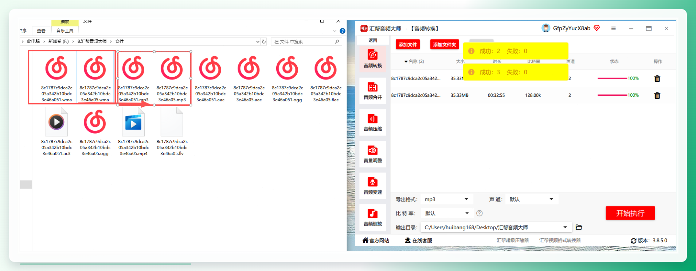Open the 音频转换 tool in the sidebar

pos(372,58)
